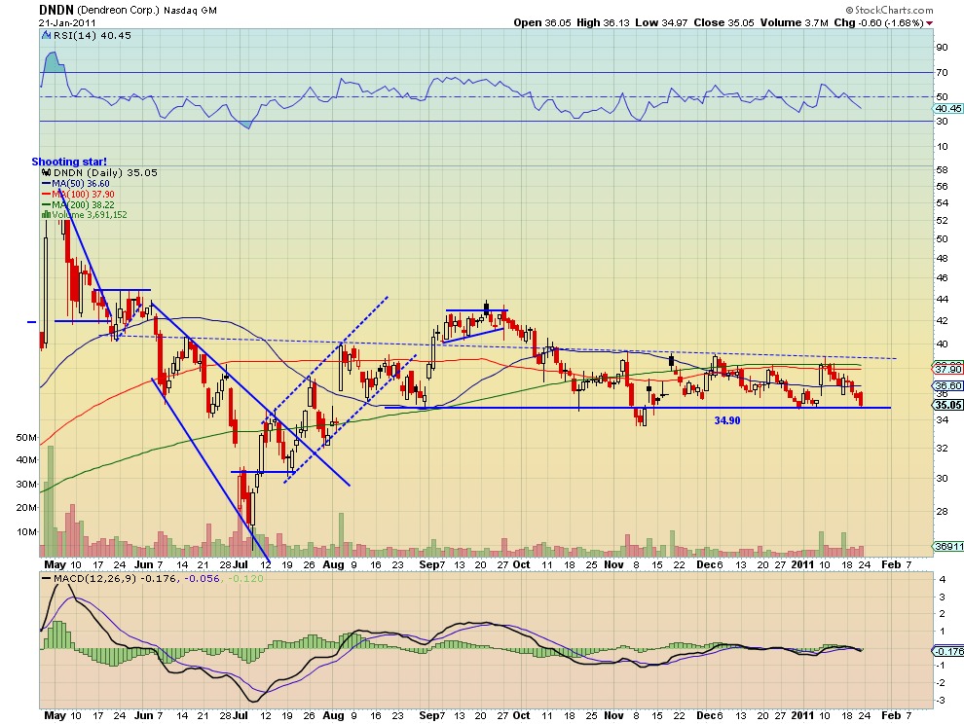964x724 pixels.
Task: Click the red 37.90 price tag on right axis
Action: click(x=947, y=369)
